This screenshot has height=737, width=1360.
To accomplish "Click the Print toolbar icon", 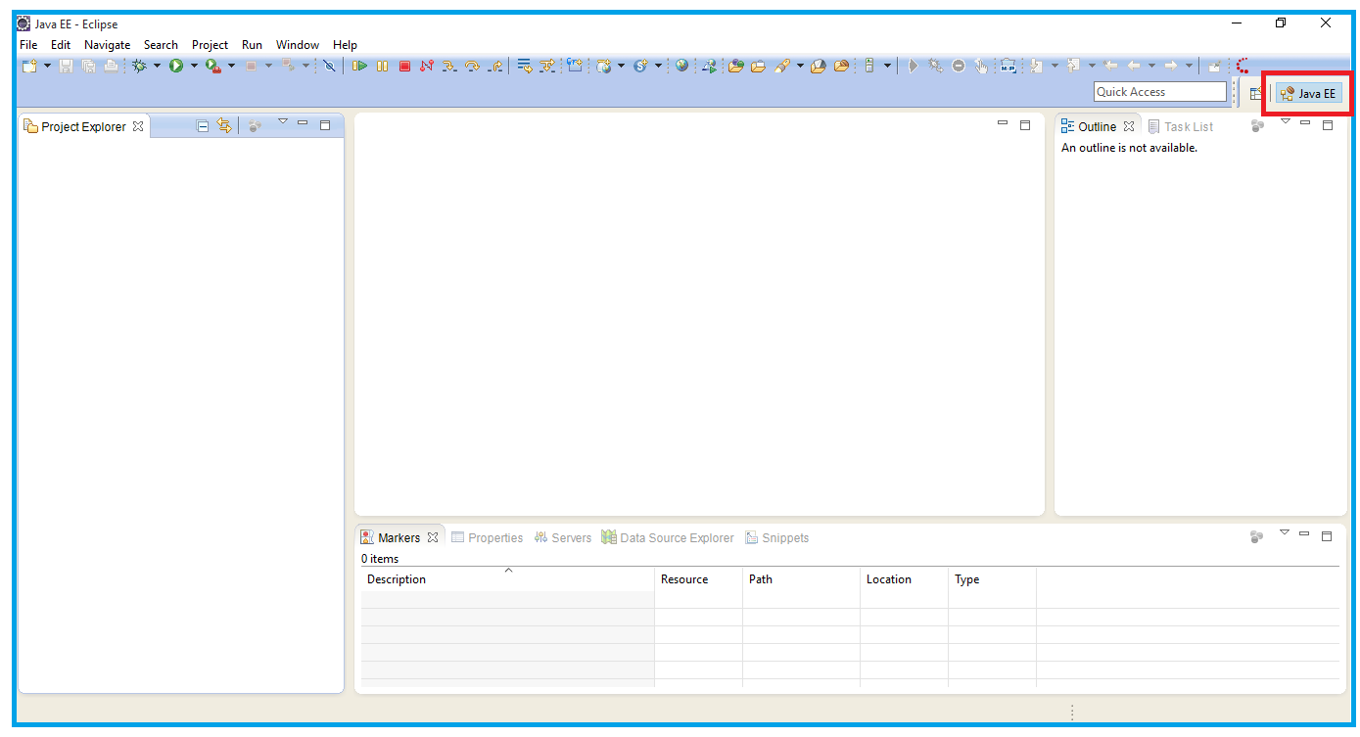I will [x=111, y=66].
